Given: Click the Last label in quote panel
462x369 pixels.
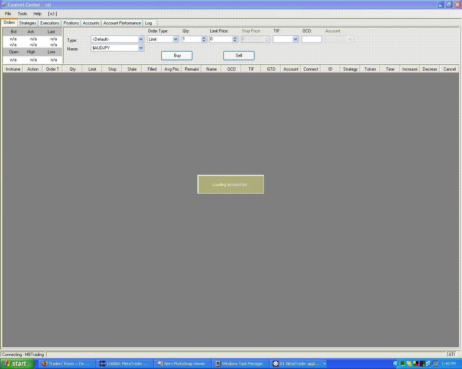Looking at the screenshot, I should point(51,32).
